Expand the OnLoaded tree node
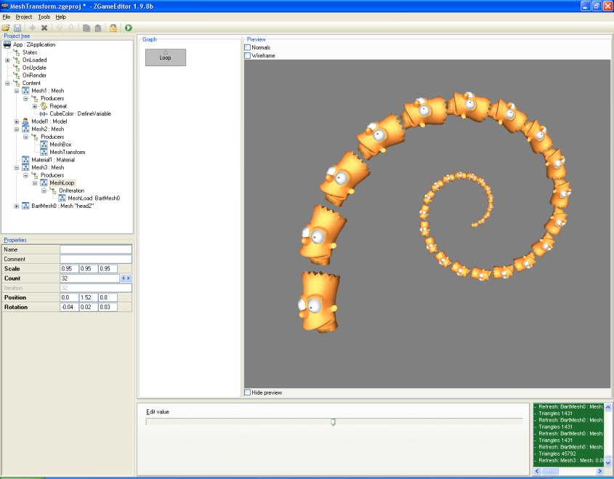Viewport: 614px width, 479px height. pyautogui.click(x=7, y=60)
